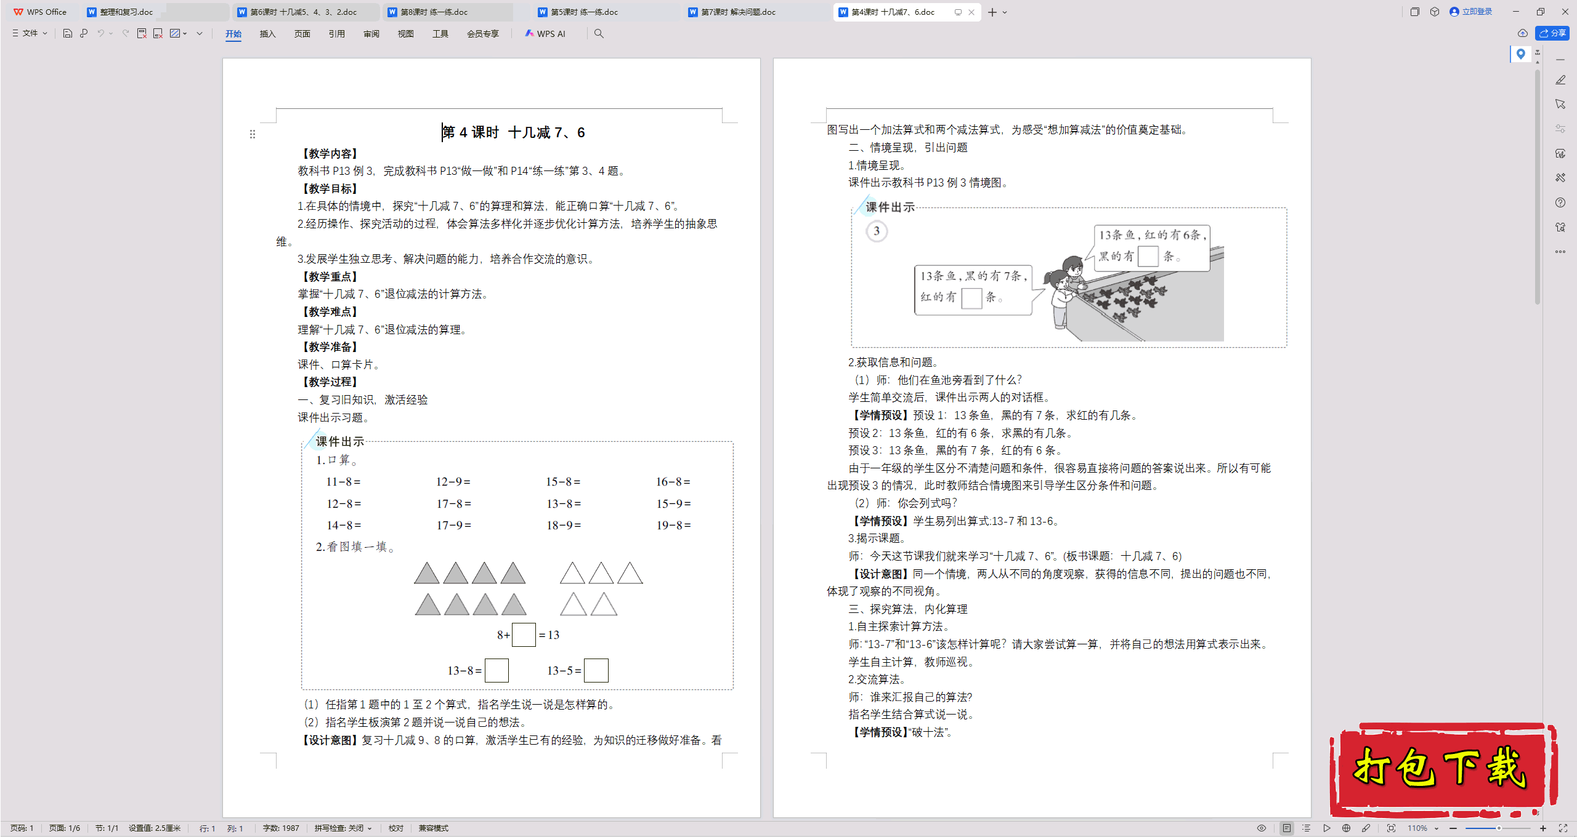Switch to 第7课时 解决问题.doc tab
This screenshot has height=837, width=1577.
738,12
